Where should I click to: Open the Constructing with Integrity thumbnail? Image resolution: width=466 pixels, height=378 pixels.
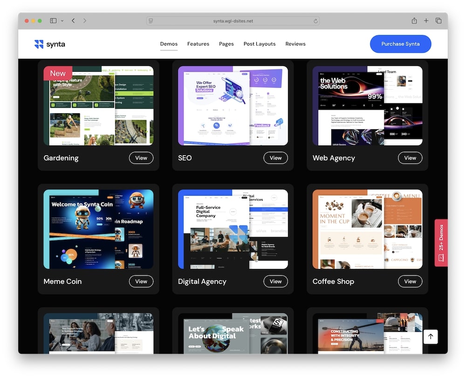(x=367, y=333)
